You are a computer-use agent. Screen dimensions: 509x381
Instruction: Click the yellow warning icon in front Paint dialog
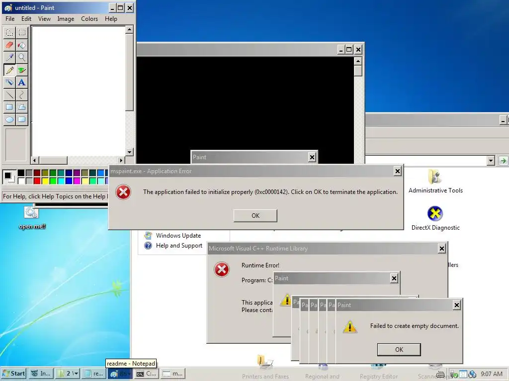[x=350, y=327]
